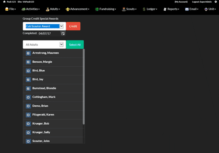Open the File menu
The width and height of the screenshot is (219, 153).
point(11,9)
